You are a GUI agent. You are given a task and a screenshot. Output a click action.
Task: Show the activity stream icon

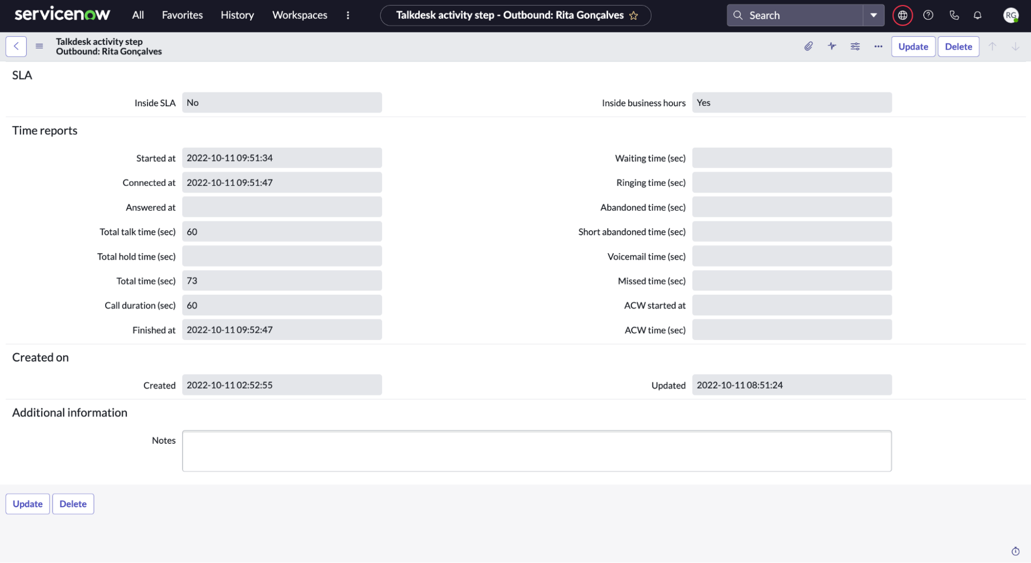pyautogui.click(x=831, y=46)
